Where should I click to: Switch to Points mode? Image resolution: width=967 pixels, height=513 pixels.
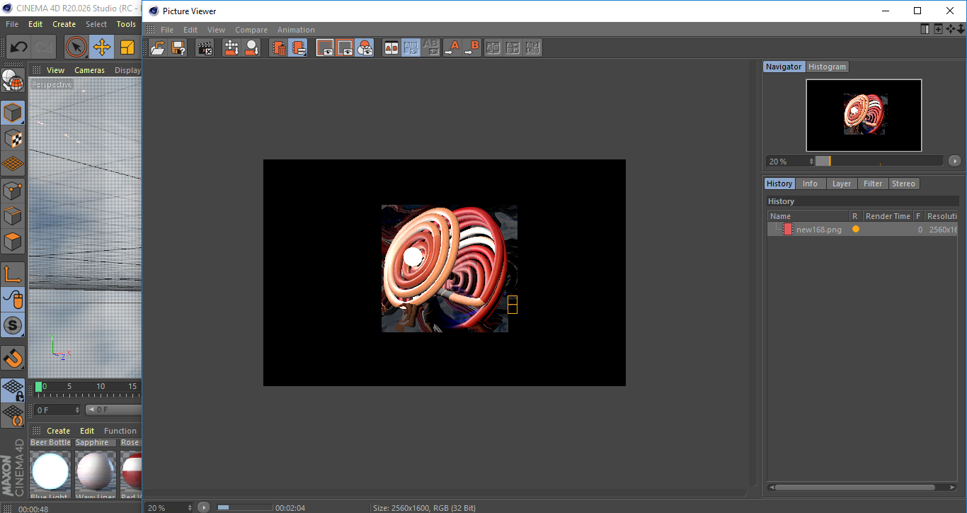13,191
